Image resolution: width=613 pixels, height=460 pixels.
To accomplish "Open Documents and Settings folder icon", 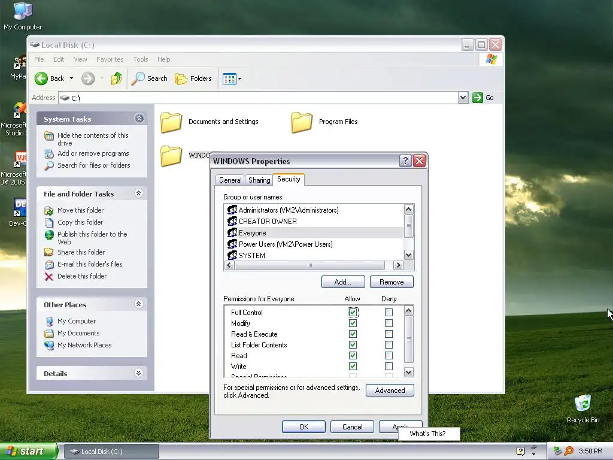I will [x=171, y=122].
